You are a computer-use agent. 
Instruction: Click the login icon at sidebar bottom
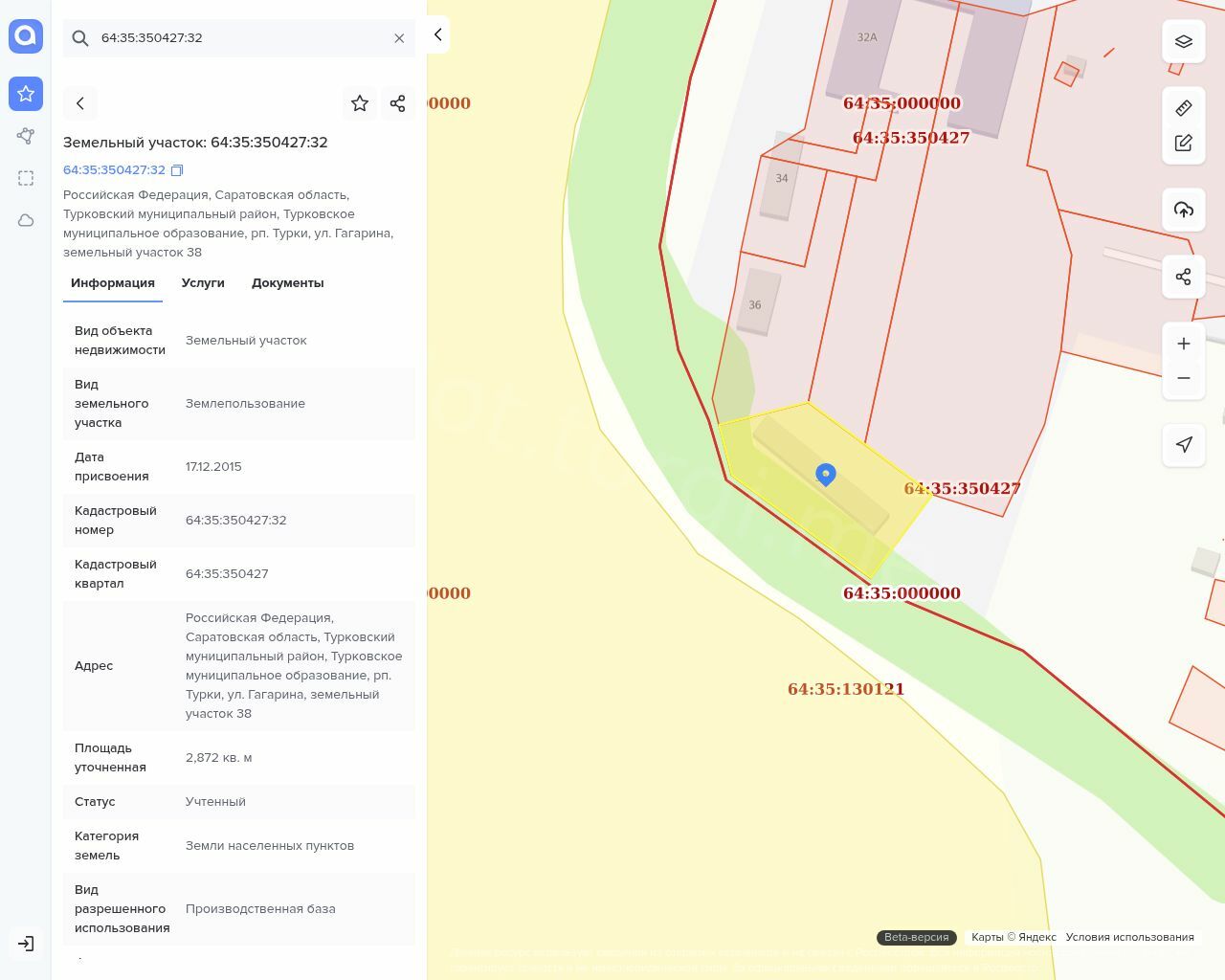(x=26, y=944)
